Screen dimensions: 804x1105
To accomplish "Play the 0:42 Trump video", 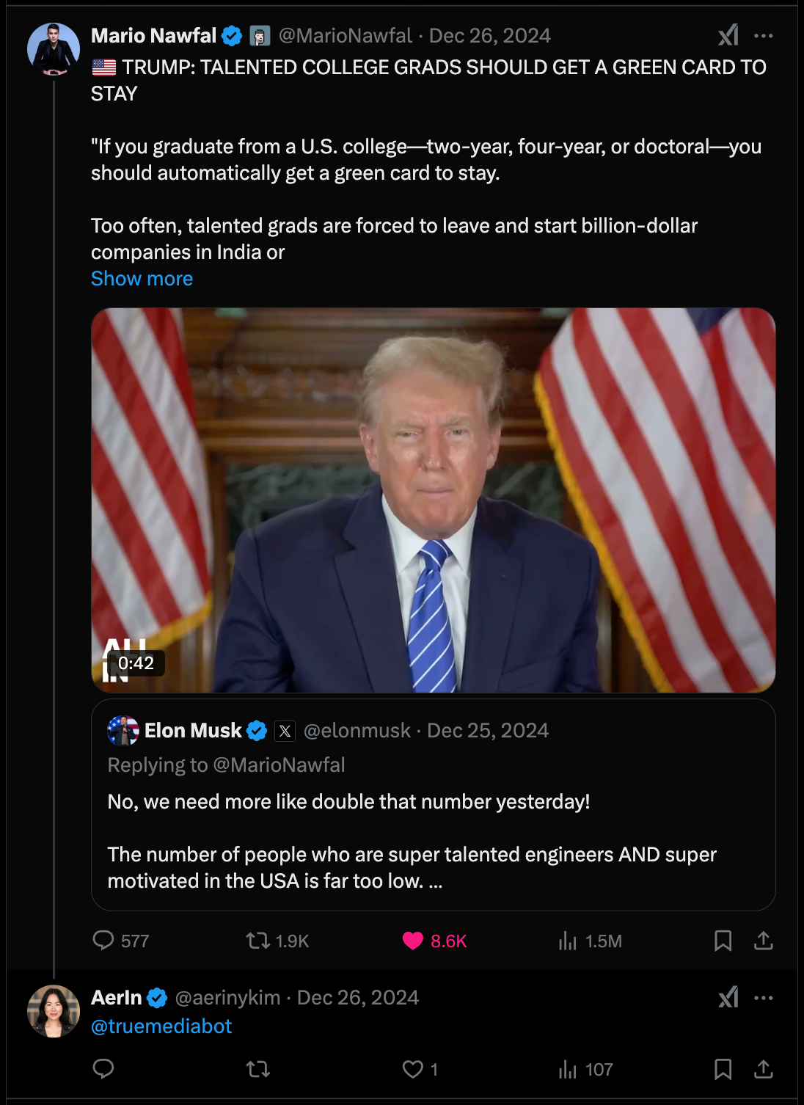I will [x=433, y=500].
